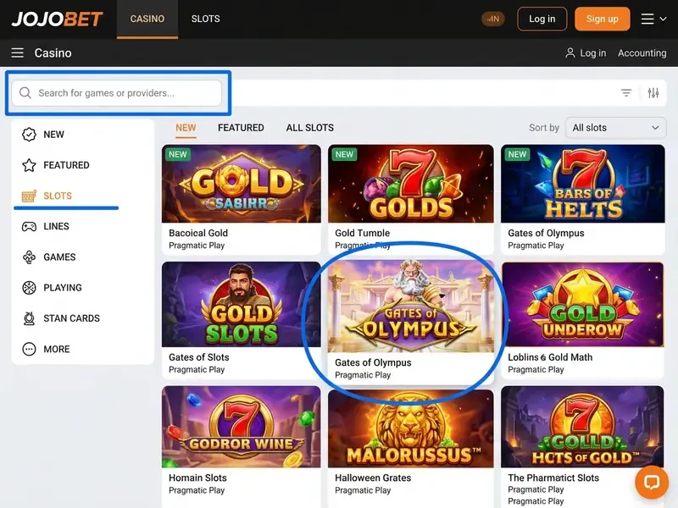Click the Halloween Grates title
The image size is (678, 508).
[373, 478]
